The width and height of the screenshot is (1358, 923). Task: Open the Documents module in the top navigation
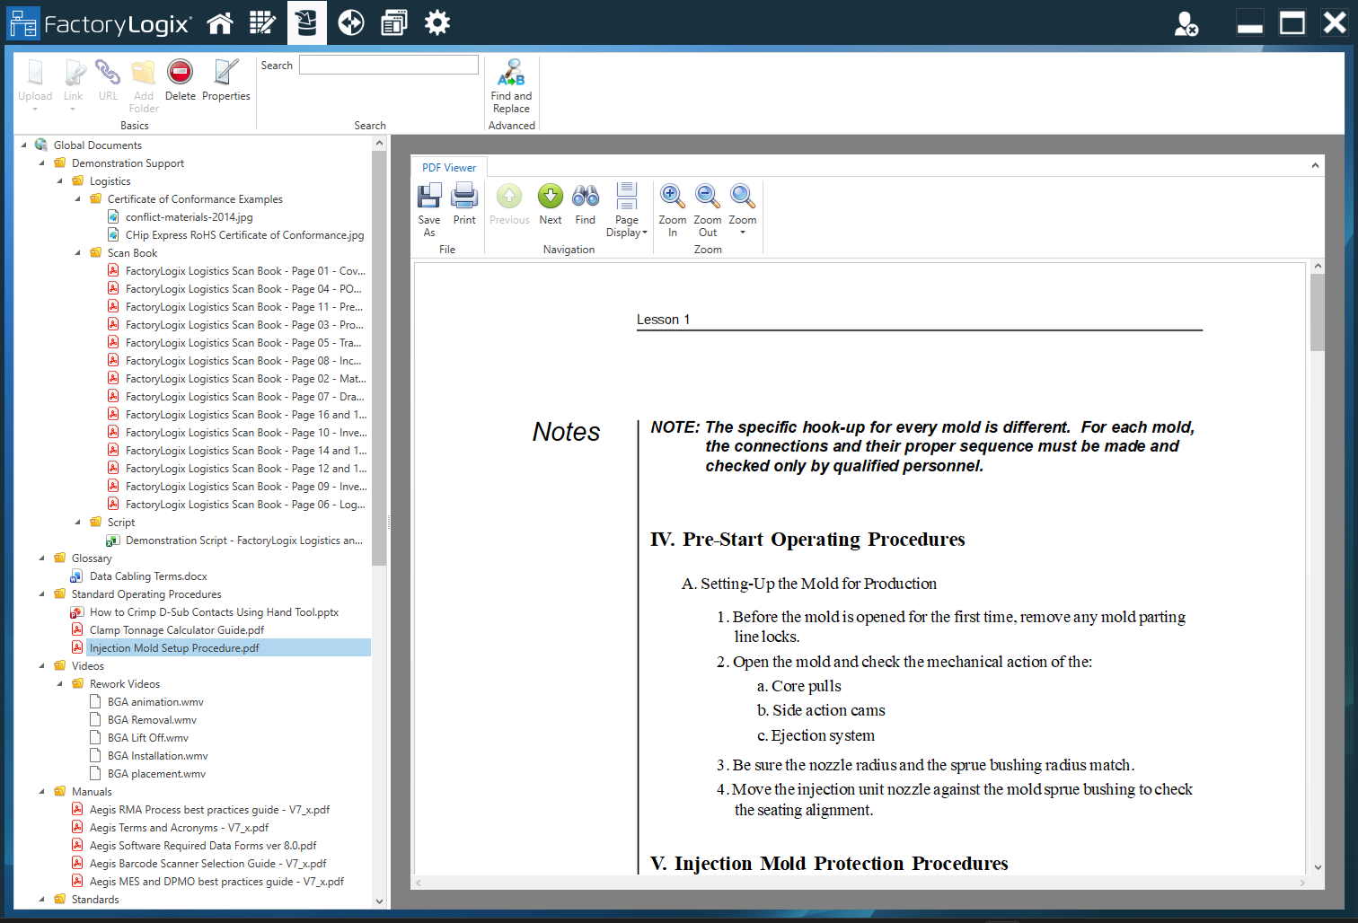tap(306, 22)
